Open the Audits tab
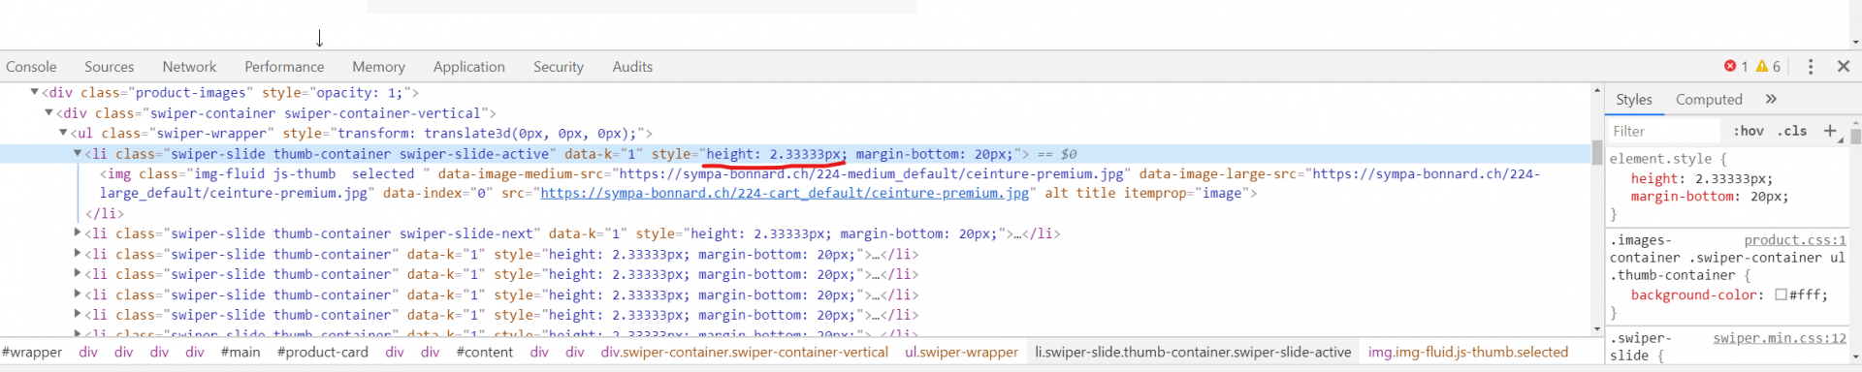The image size is (1862, 372). 632,67
